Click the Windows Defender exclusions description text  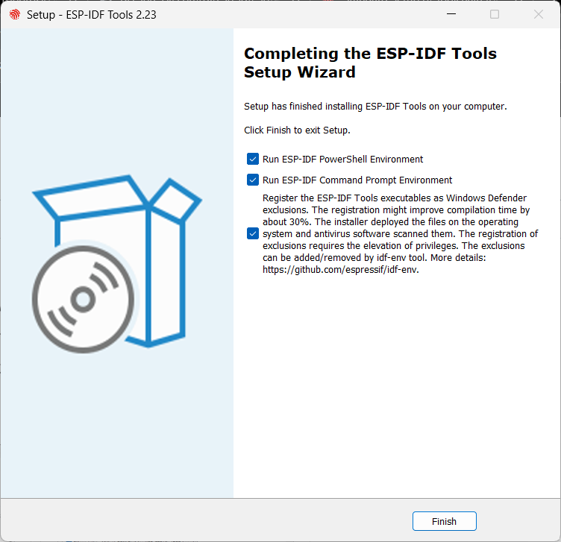pyautogui.click(x=400, y=233)
